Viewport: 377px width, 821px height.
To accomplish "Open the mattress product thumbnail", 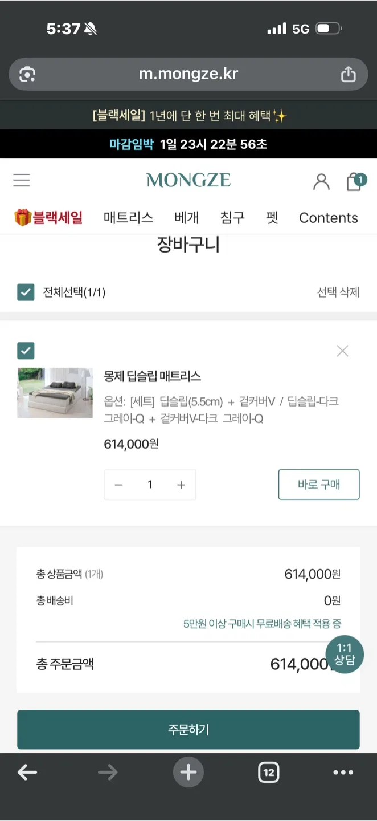I will point(55,393).
